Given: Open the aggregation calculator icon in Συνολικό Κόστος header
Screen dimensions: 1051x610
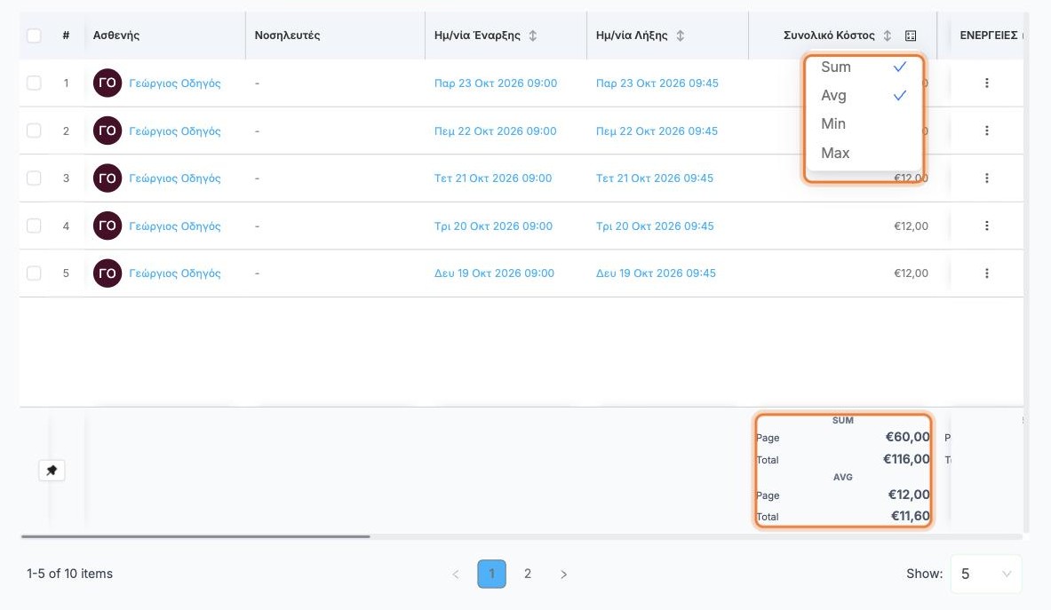Looking at the screenshot, I should (911, 36).
